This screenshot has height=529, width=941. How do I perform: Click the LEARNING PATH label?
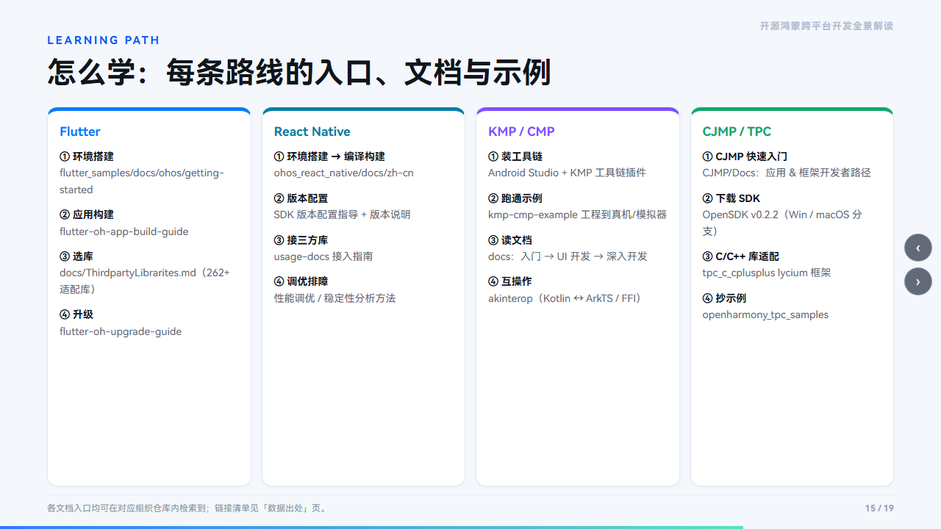pos(104,40)
